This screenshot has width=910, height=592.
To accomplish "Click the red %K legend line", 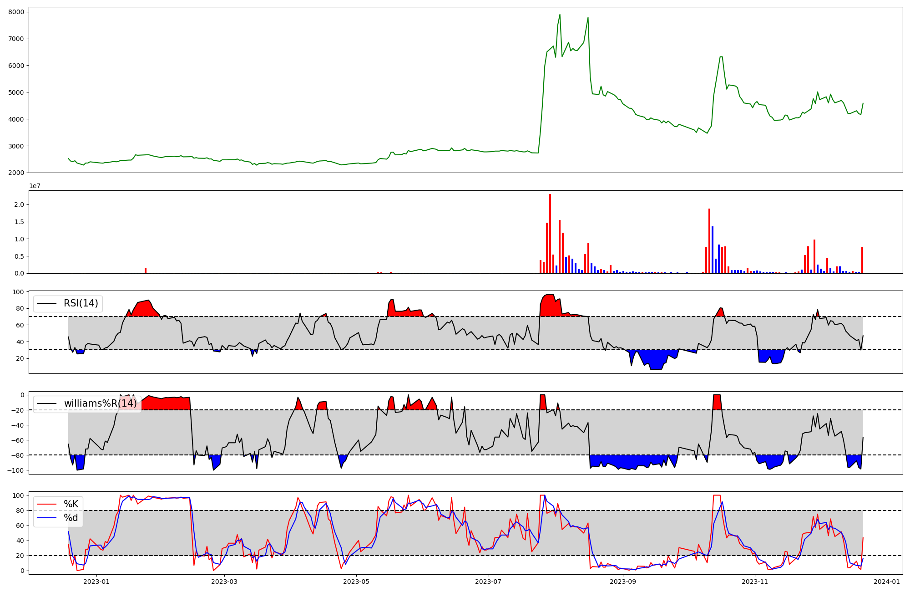I will click(46, 504).
